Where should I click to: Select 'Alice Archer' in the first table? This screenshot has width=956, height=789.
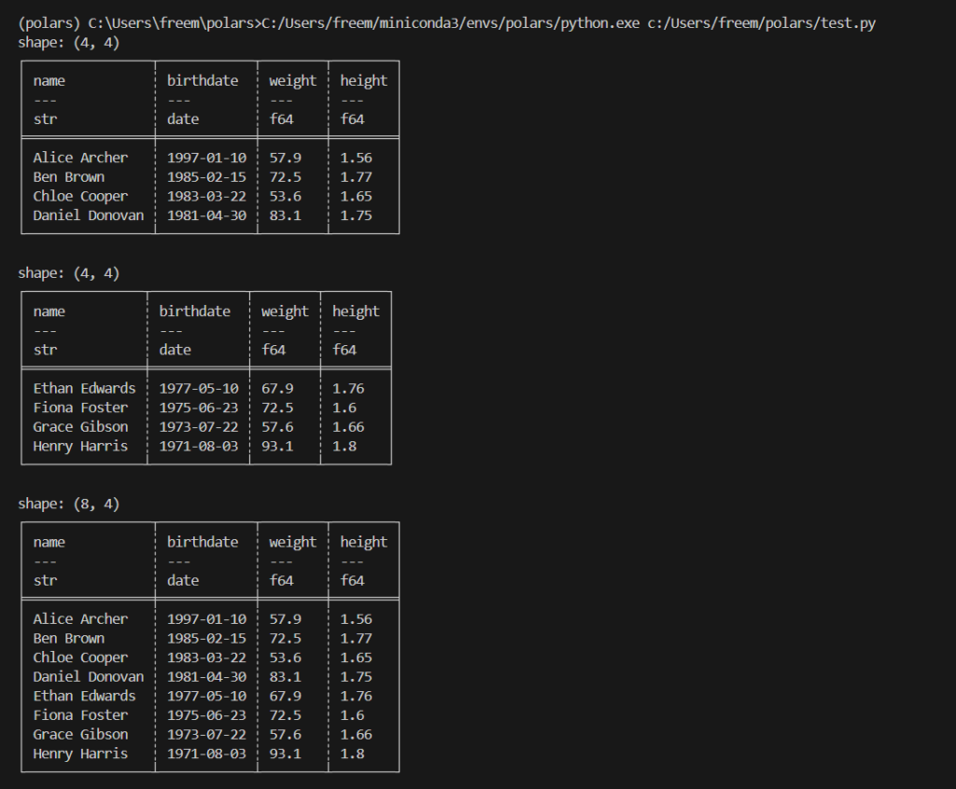[x=80, y=158]
